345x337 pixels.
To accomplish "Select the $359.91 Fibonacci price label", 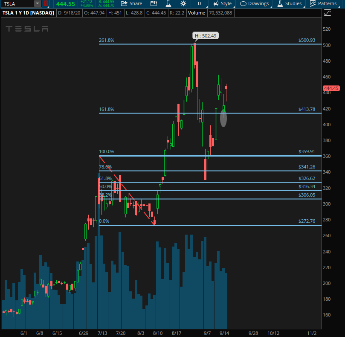I will point(307,151).
